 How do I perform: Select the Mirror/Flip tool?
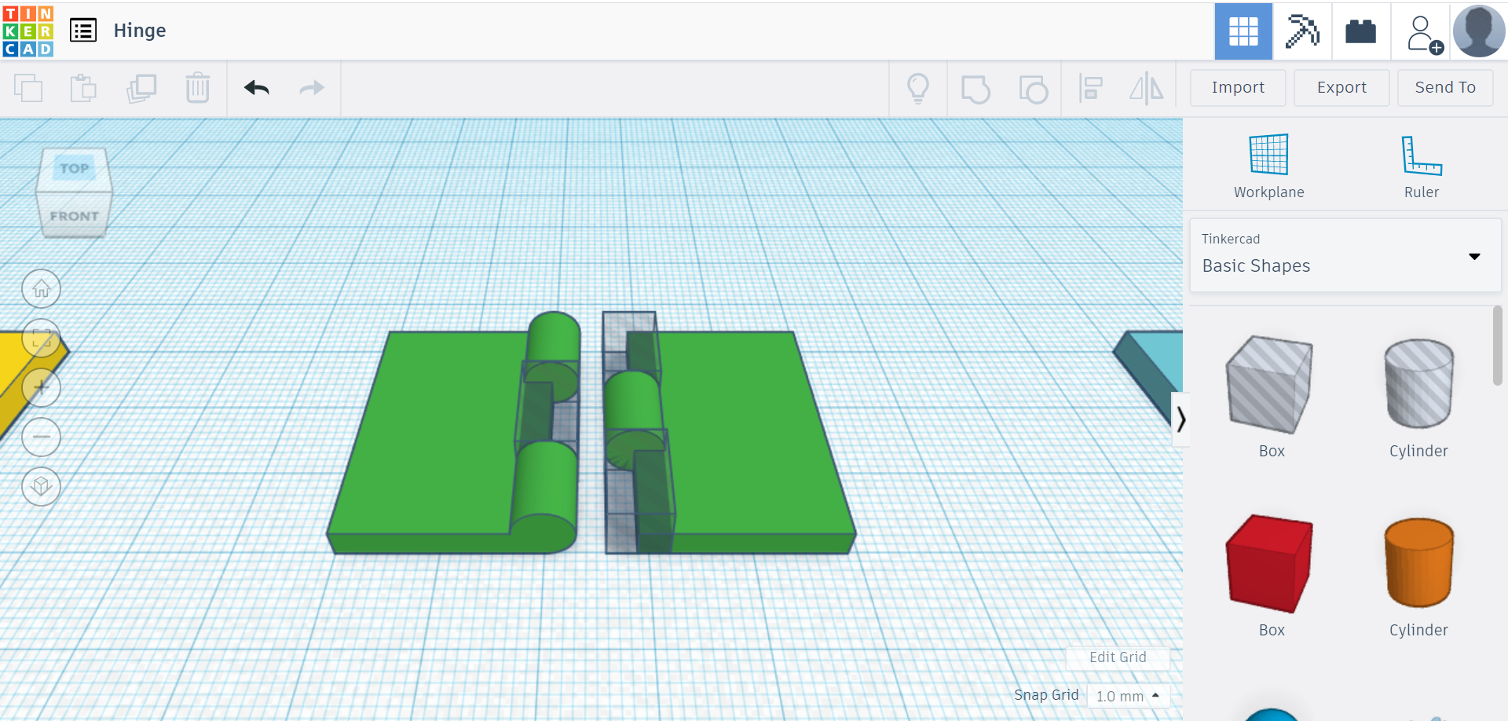(x=1147, y=88)
